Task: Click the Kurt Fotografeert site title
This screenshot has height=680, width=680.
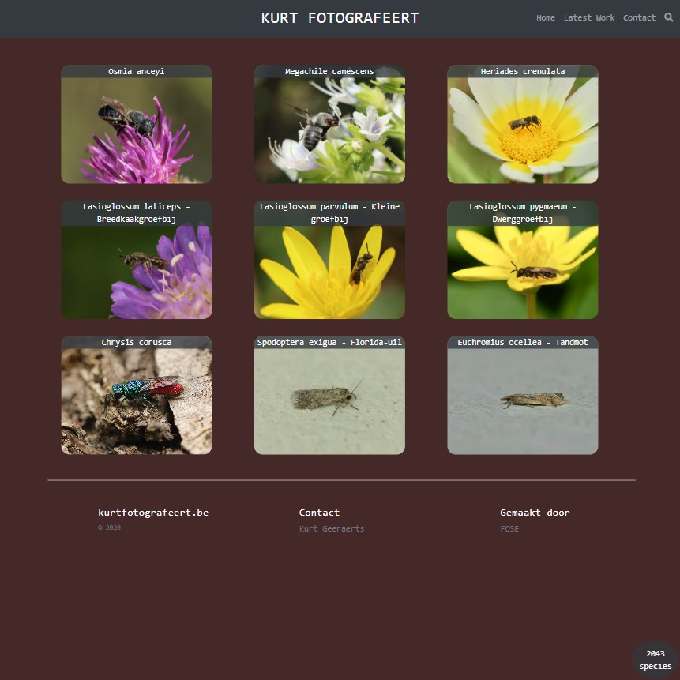Action: 340,18
